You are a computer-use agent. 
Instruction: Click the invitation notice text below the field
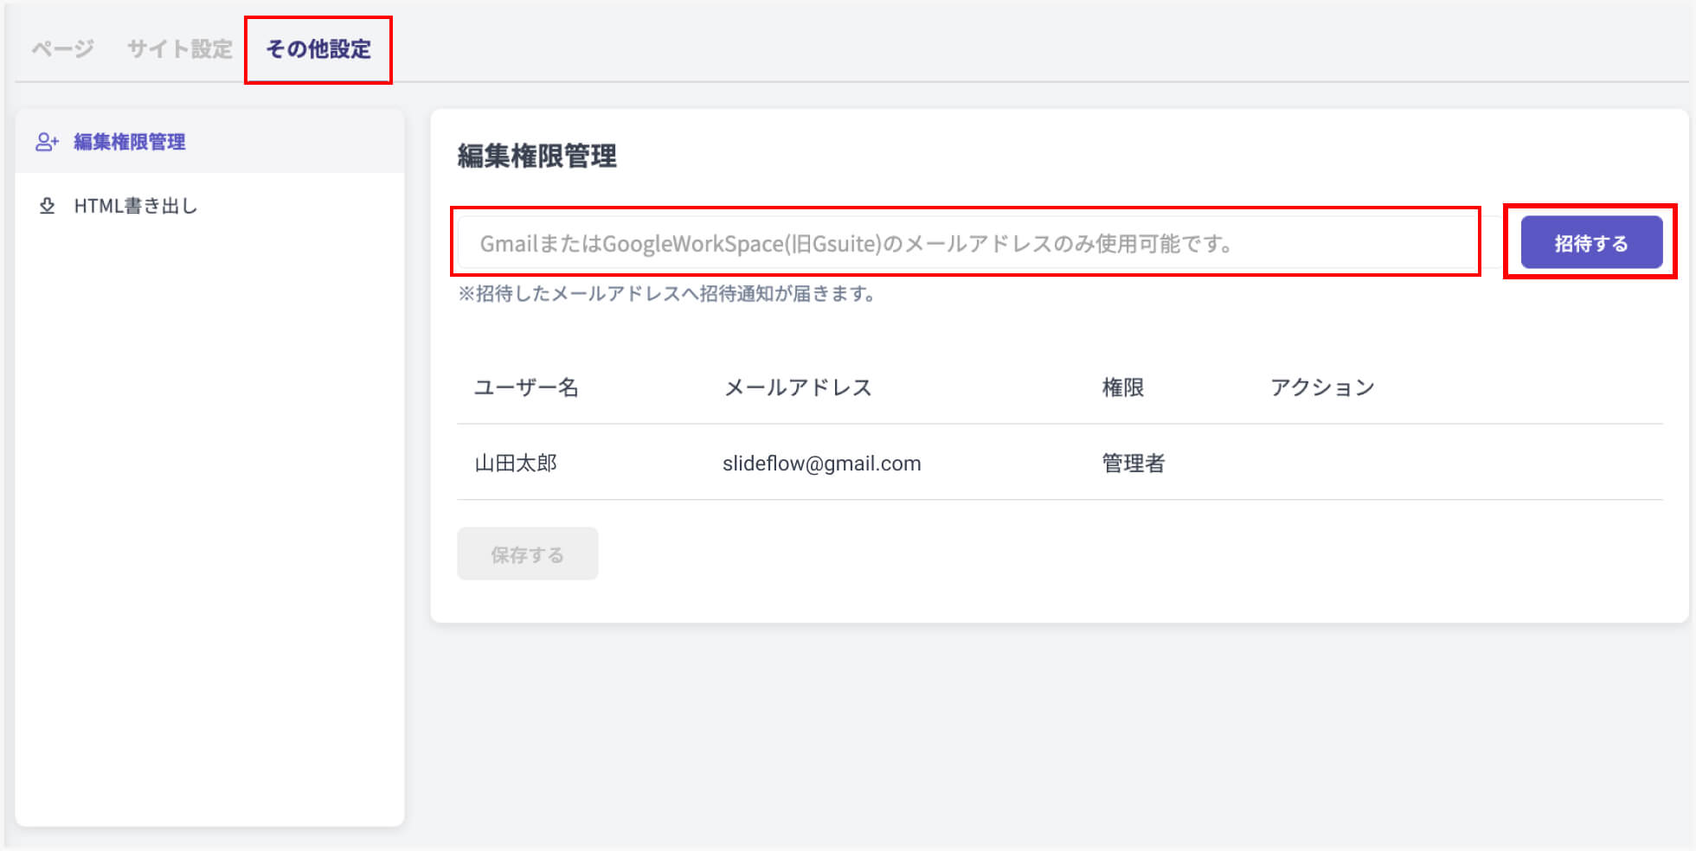click(x=666, y=294)
